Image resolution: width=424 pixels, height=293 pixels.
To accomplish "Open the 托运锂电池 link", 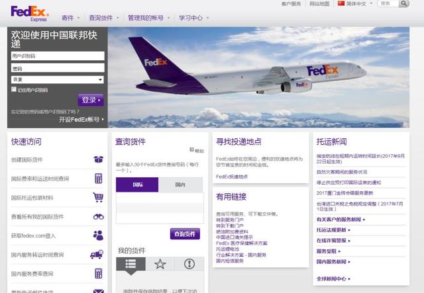I will tap(227, 249).
